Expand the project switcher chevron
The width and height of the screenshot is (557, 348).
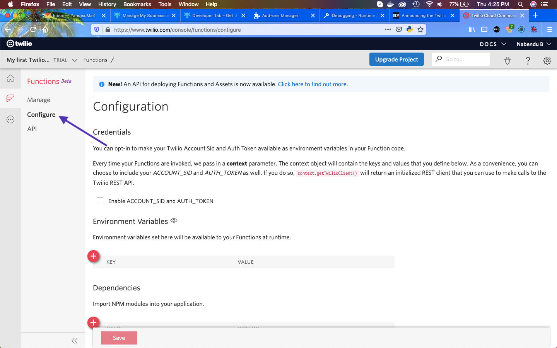(x=75, y=60)
